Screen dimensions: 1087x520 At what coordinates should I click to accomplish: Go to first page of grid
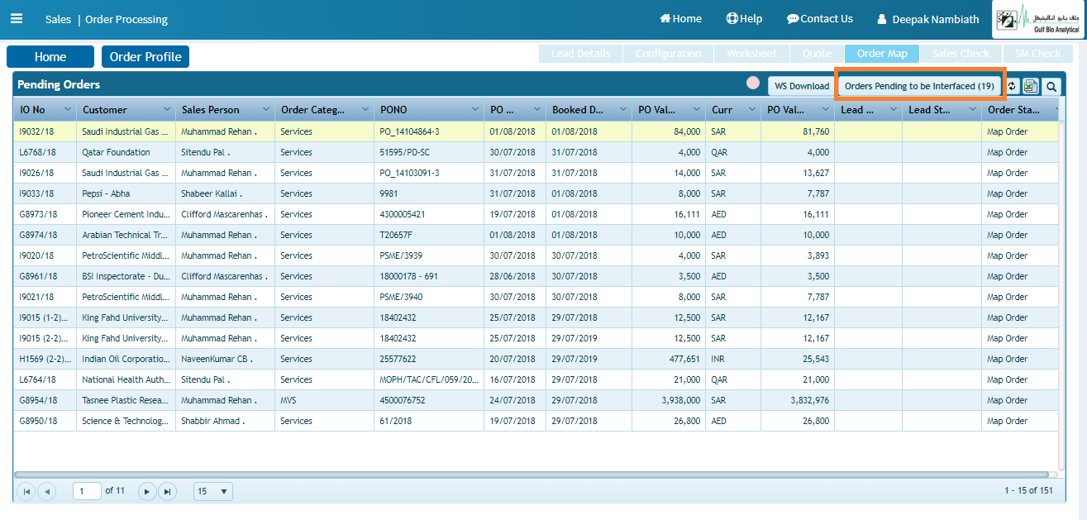click(26, 491)
